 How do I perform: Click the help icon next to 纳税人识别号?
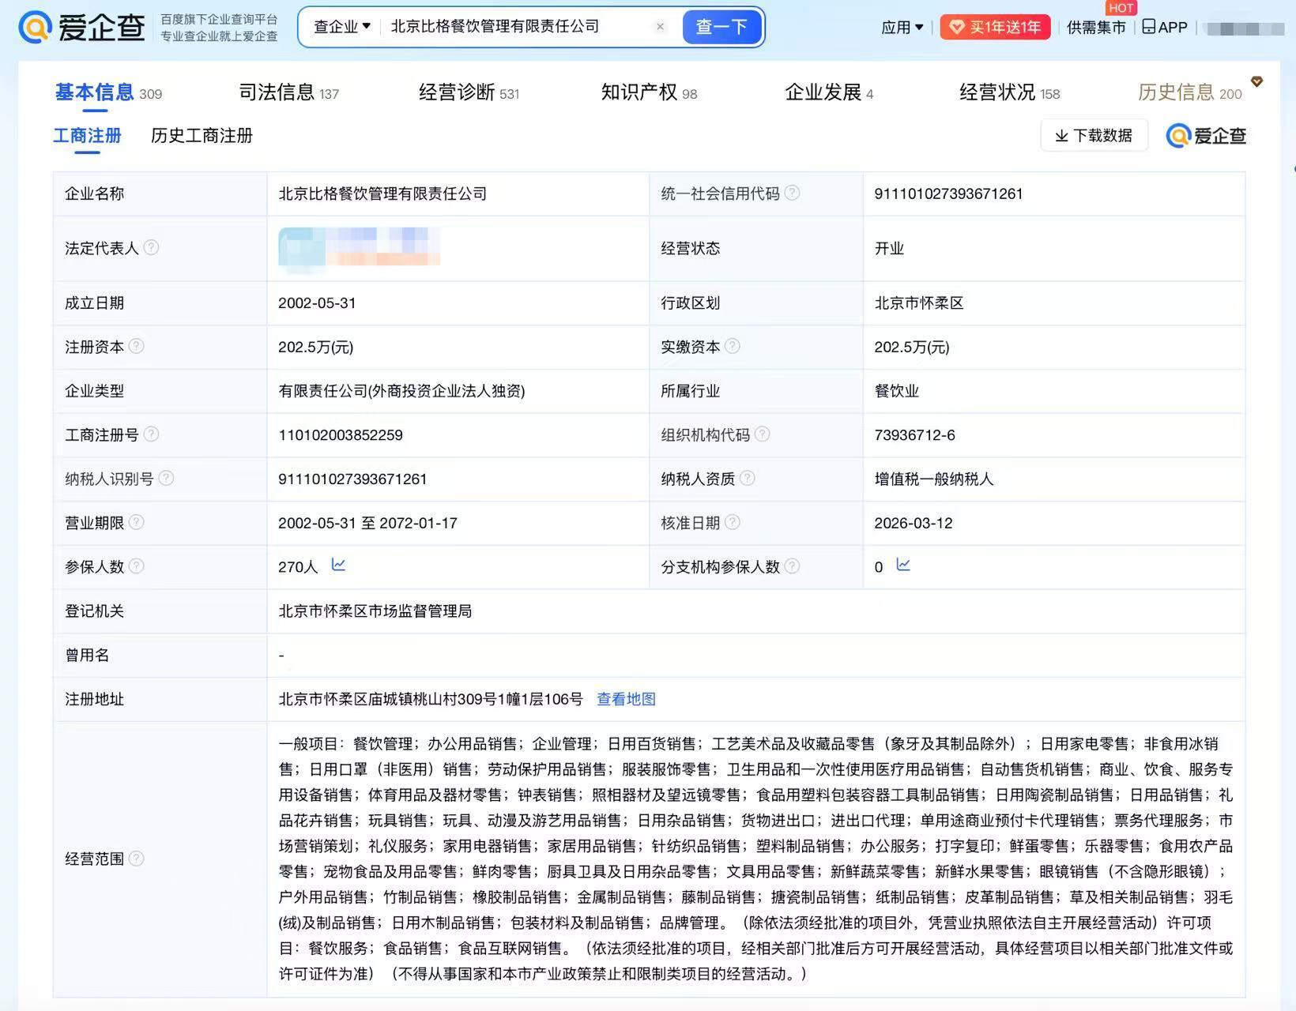coord(166,478)
